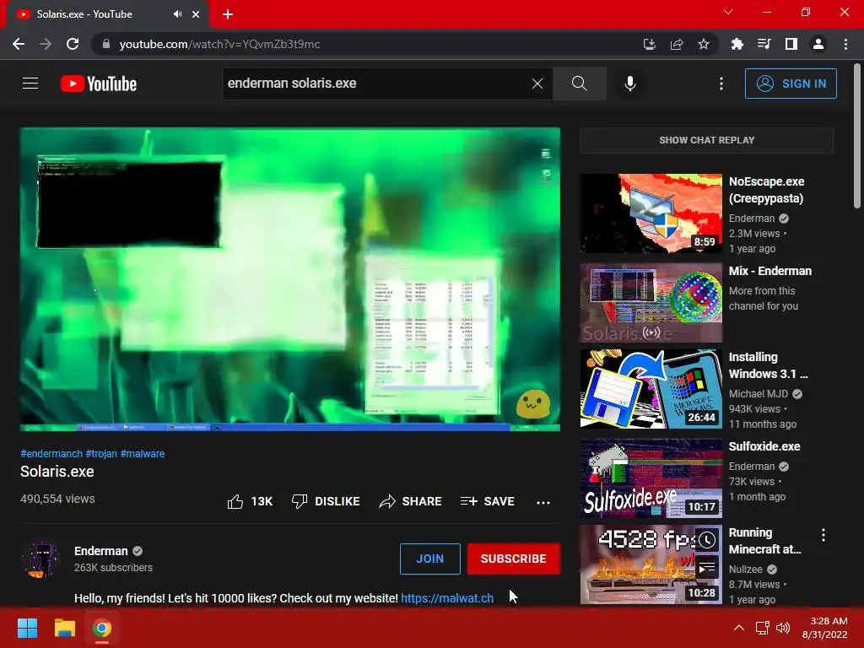The image size is (864, 648).
Task: Open options menu for Minecraft video
Action: tap(823, 535)
